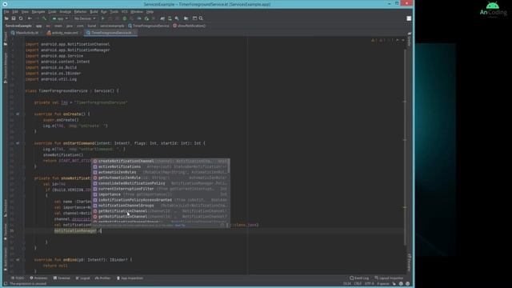Open the VCS menu
512x288 pixels.
[125, 12]
